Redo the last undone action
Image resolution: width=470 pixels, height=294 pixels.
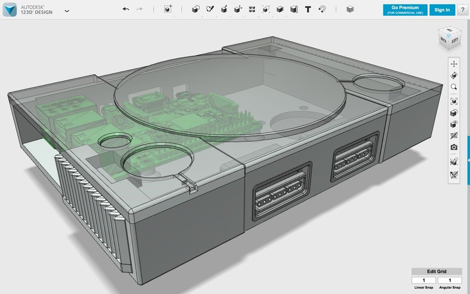140,9
